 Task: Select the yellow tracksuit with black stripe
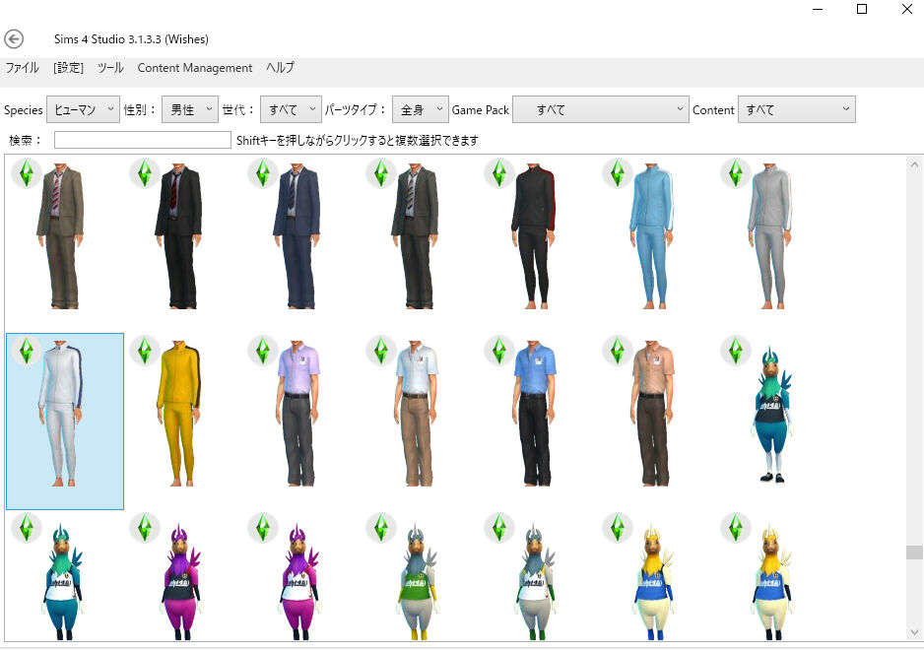pos(178,413)
